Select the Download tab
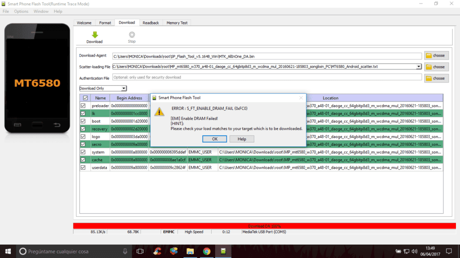The image size is (460, 258). [x=127, y=22]
